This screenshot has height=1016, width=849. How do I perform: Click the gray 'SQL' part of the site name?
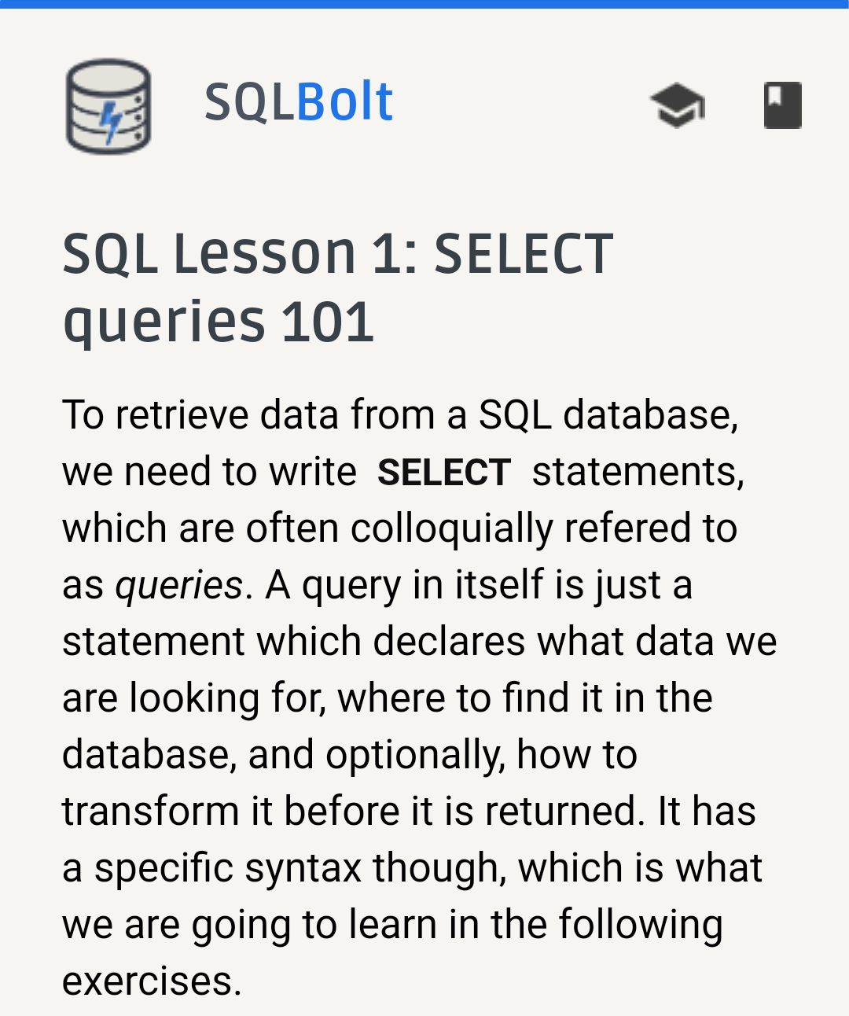point(249,104)
